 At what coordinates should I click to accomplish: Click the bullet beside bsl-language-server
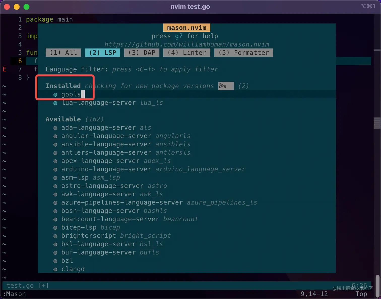coord(55,244)
